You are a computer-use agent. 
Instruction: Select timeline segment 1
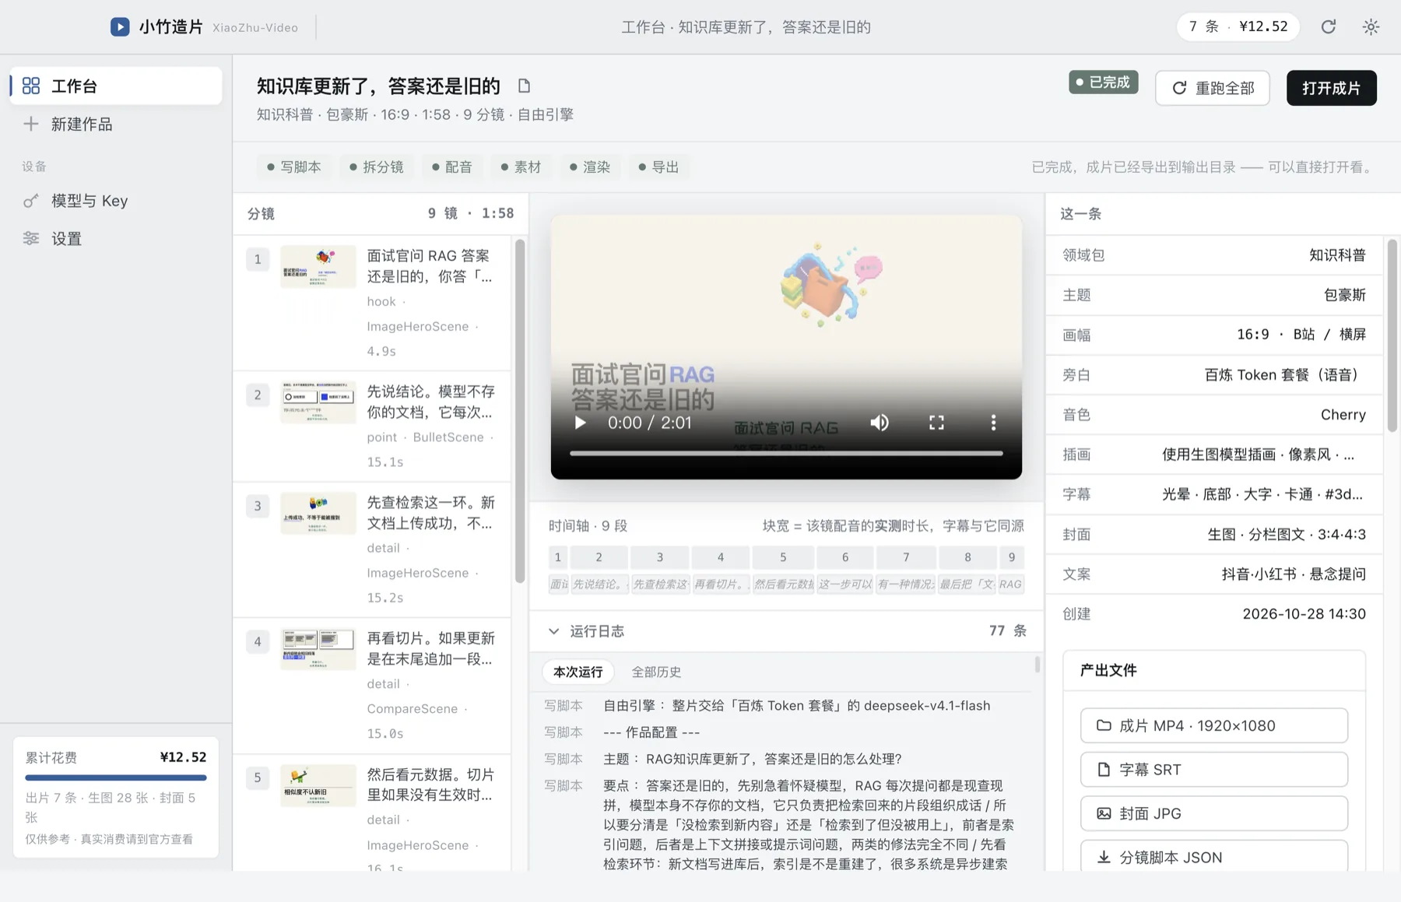click(x=557, y=557)
